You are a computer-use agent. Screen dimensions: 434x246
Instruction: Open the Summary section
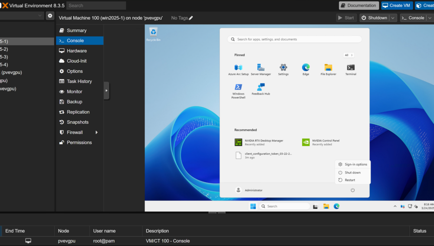coord(80,30)
